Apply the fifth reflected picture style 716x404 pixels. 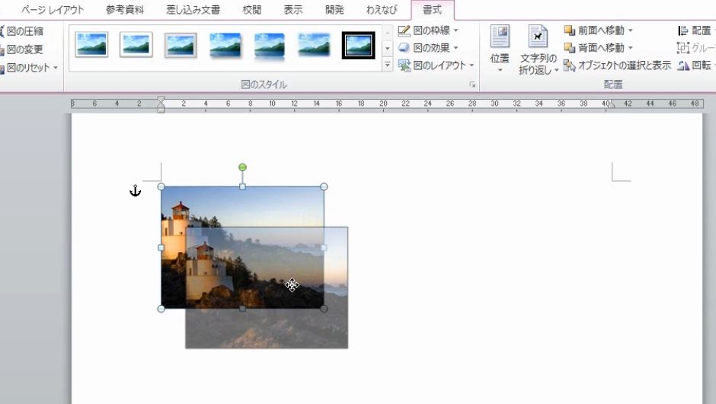pos(270,46)
